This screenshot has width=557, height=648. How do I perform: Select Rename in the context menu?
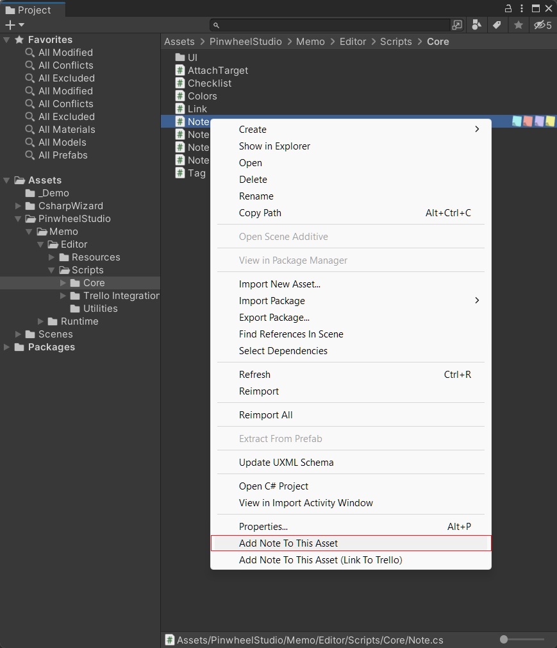pyautogui.click(x=351, y=196)
